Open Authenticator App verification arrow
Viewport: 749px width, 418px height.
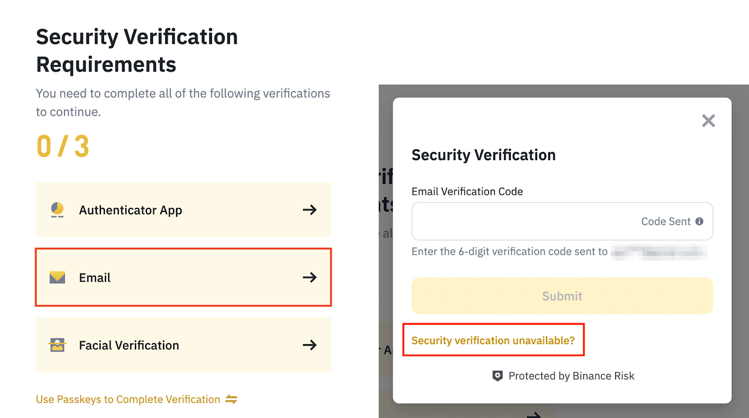(x=309, y=210)
